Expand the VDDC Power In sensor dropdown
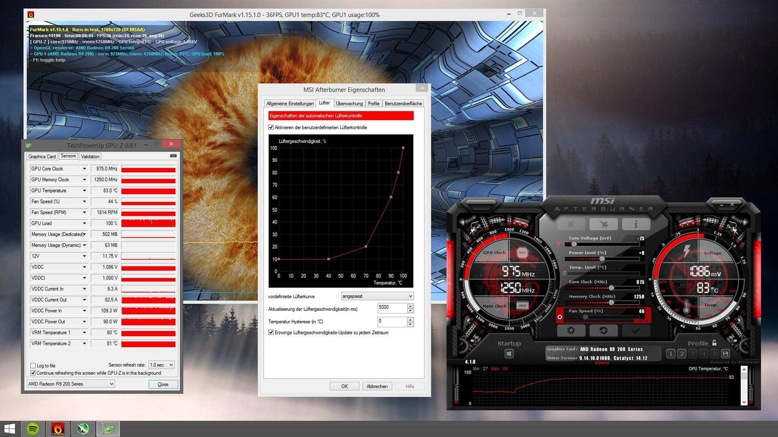This screenshot has height=437, width=778. pos(84,311)
